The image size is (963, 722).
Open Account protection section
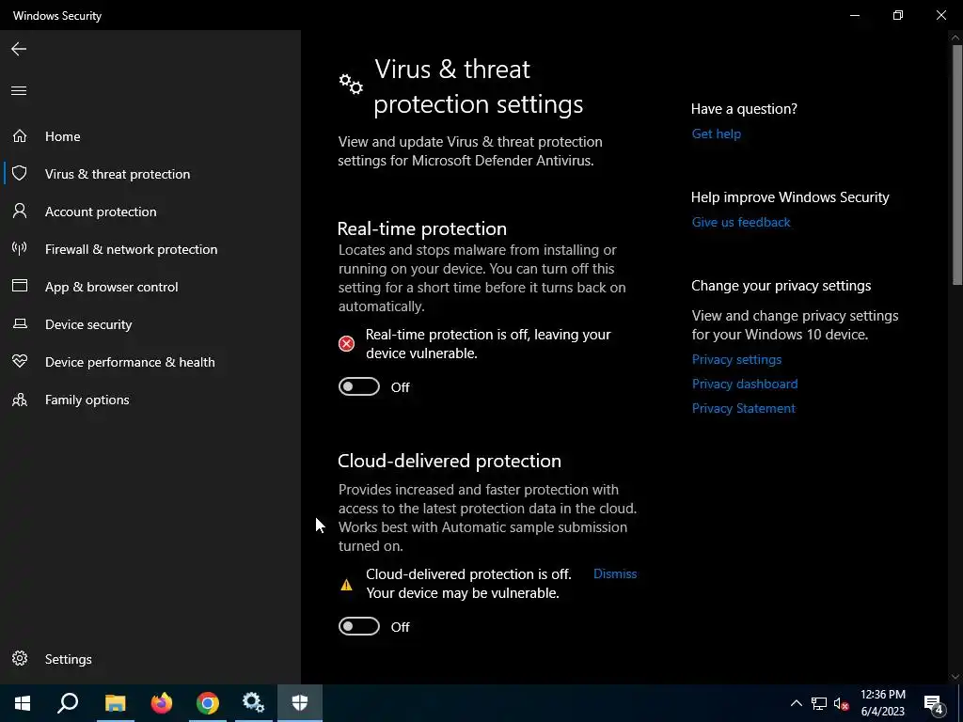101,212
